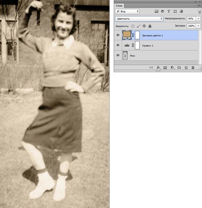Create a new layer
The width and height of the screenshot is (202, 208).
click(186, 68)
